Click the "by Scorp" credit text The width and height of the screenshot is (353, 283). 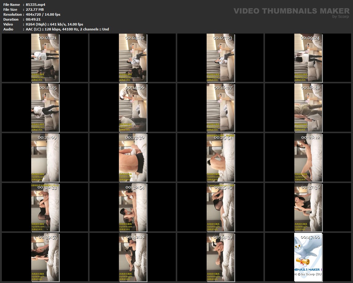340,17
